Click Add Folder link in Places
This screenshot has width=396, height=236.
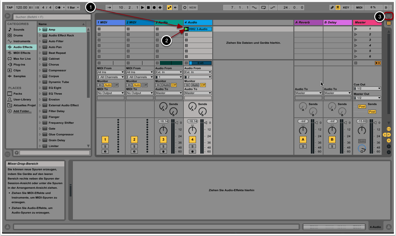[x=22, y=111]
